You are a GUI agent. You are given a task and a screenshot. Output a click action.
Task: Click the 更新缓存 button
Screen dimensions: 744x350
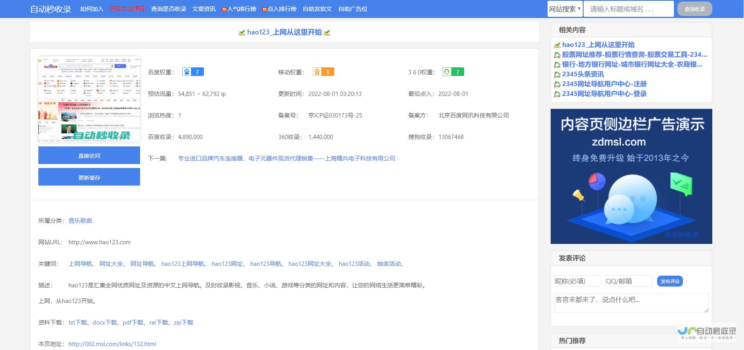click(x=89, y=177)
